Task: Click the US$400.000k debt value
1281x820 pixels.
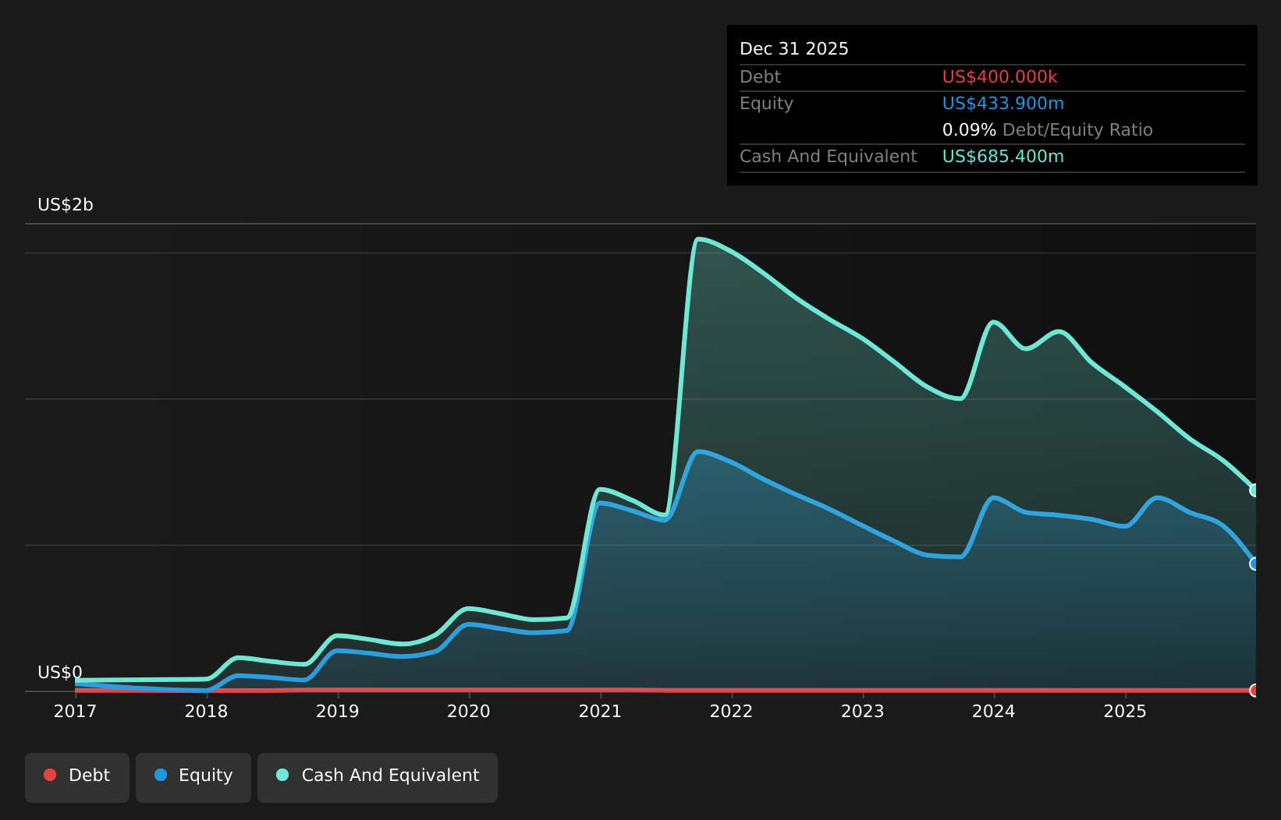Action: [1000, 77]
